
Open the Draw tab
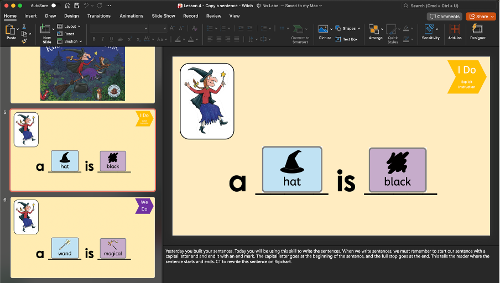click(50, 16)
